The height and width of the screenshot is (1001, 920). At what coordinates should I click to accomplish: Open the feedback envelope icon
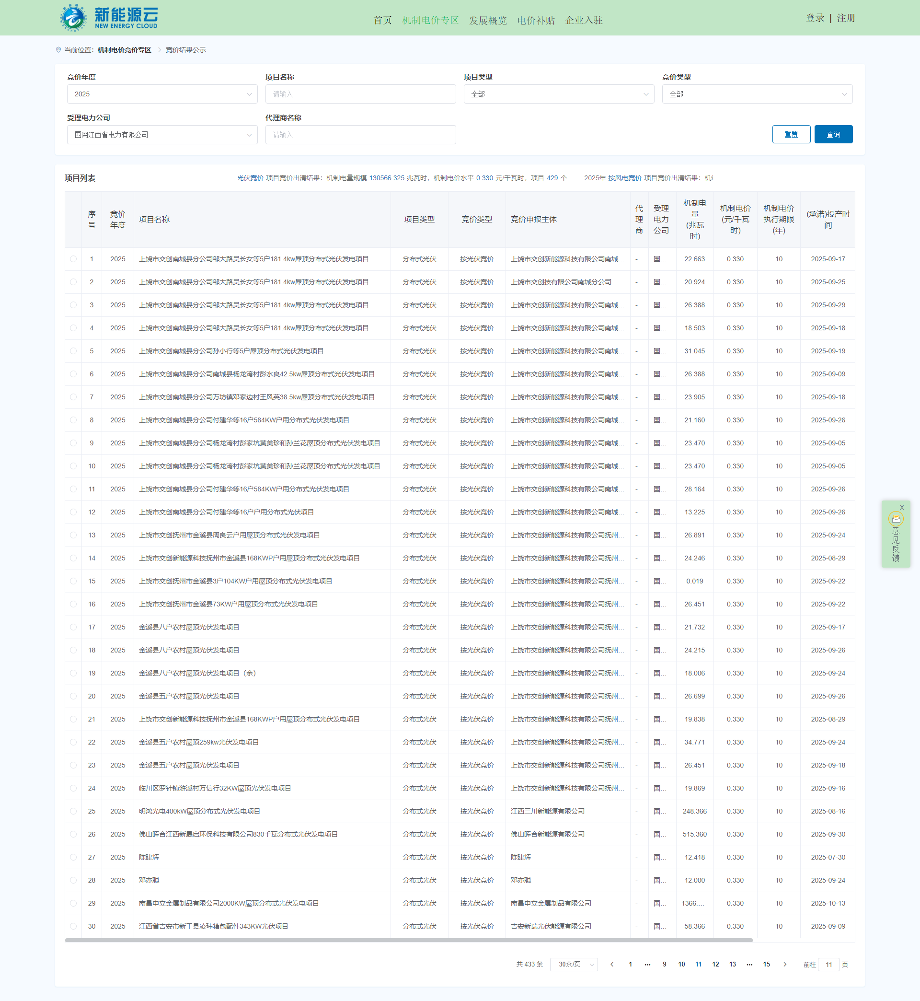tap(896, 519)
